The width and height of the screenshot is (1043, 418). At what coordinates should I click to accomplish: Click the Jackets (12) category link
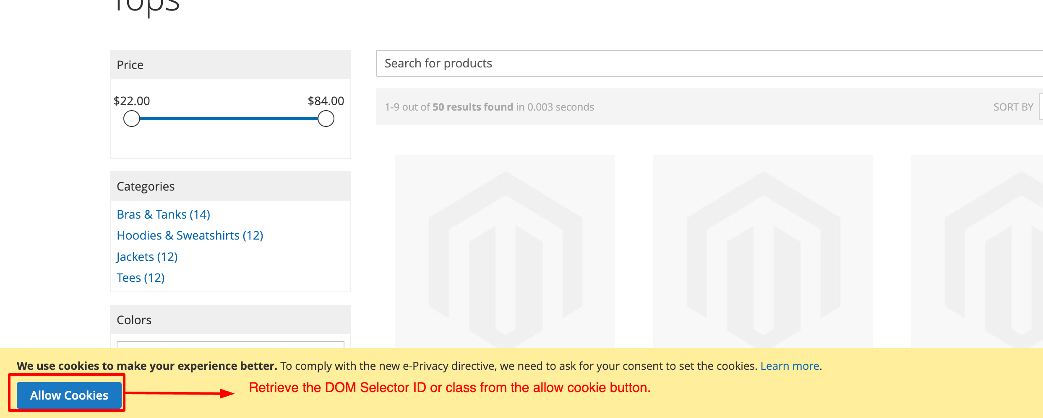point(147,256)
